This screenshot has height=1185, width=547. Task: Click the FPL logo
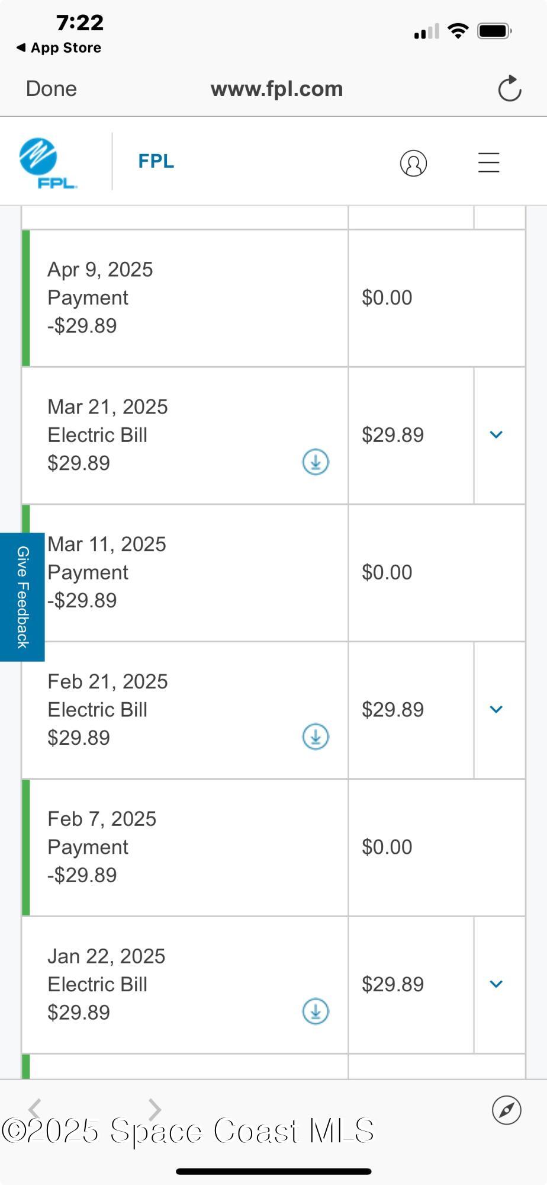[x=47, y=163]
